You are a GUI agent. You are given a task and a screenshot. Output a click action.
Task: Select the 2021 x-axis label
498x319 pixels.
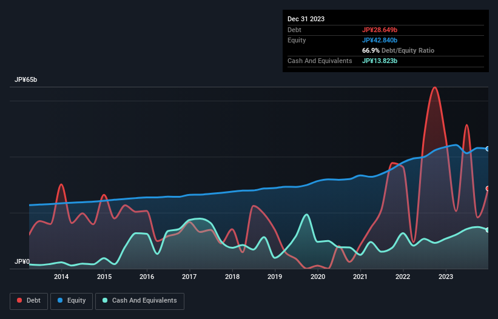point(360,277)
